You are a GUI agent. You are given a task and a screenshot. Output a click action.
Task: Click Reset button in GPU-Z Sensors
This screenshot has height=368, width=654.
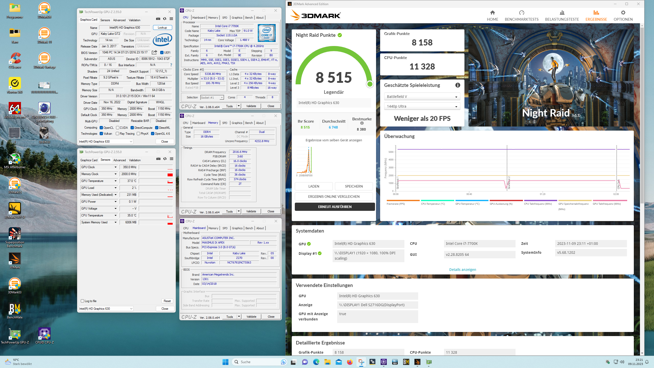(x=167, y=301)
